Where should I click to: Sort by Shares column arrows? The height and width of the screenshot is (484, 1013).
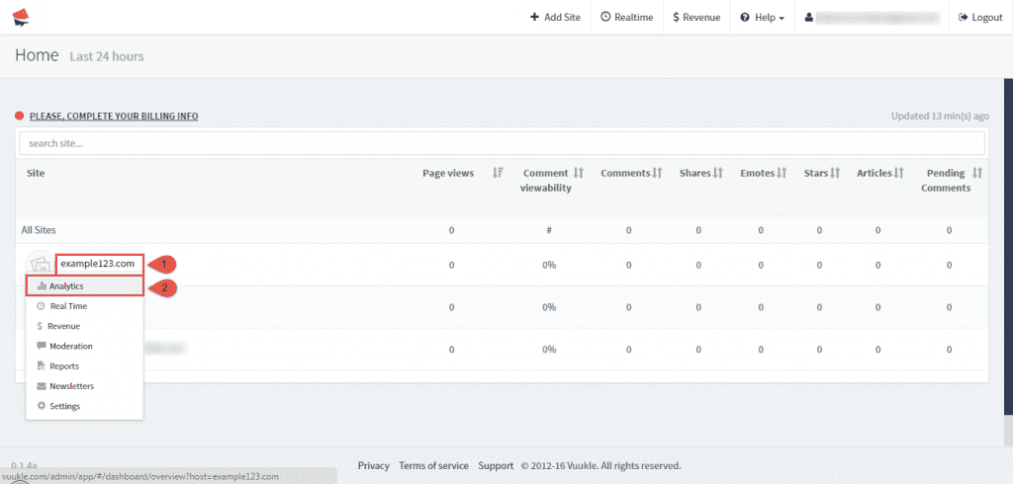[719, 173]
